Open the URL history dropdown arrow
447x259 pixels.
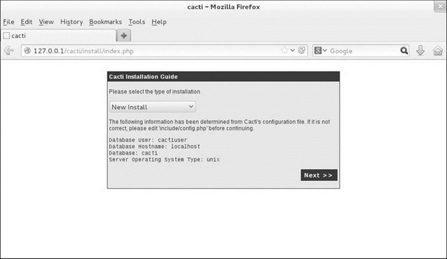click(293, 51)
